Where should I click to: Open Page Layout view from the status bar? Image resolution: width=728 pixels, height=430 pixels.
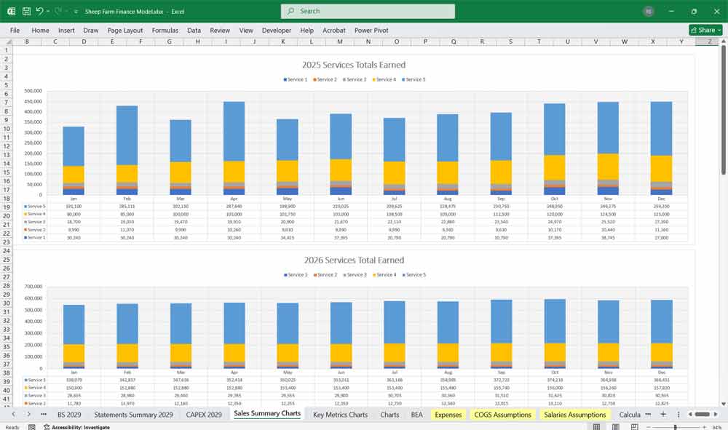(x=615, y=426)
